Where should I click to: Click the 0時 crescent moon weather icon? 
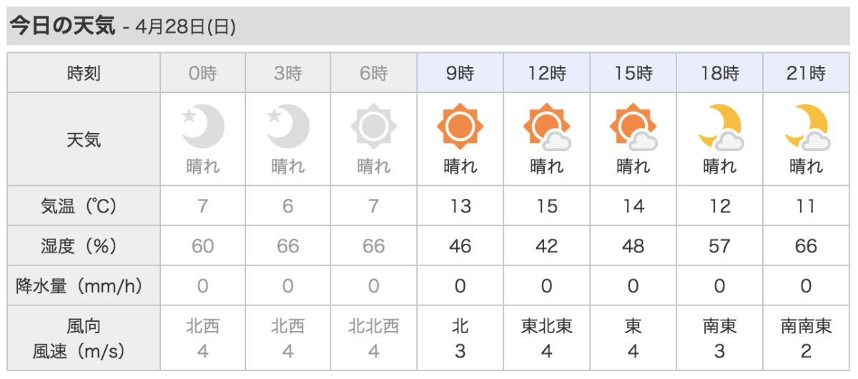click(x=203, y=127)
